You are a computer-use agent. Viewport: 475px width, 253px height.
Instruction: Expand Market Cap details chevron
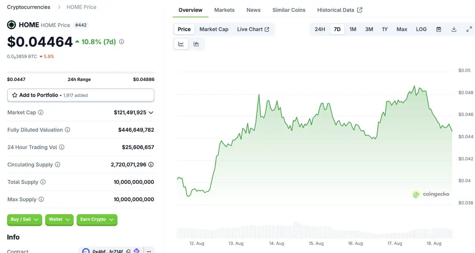[x=151, y=113]
